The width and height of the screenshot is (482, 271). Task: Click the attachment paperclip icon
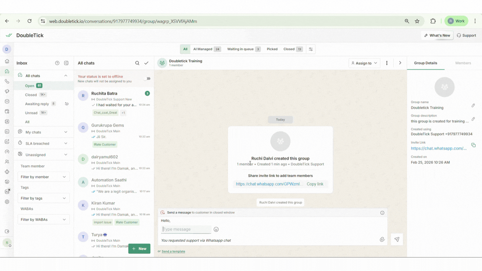(x=382, y=240)
